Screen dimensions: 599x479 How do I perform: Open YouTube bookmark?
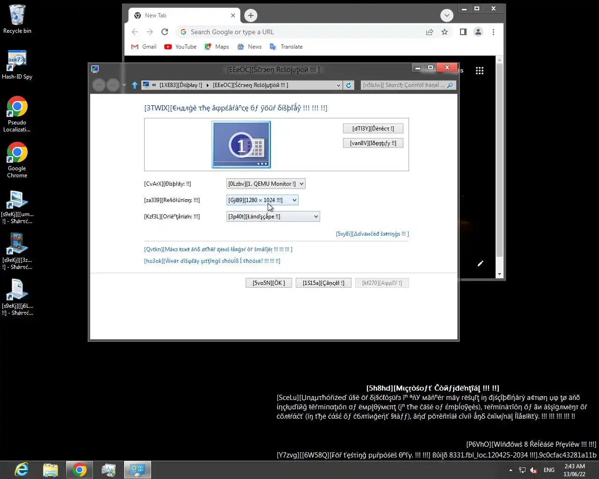180,47
